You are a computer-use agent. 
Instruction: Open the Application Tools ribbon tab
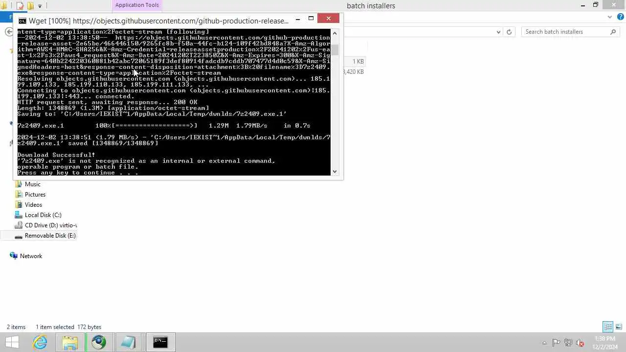[137, 5]
